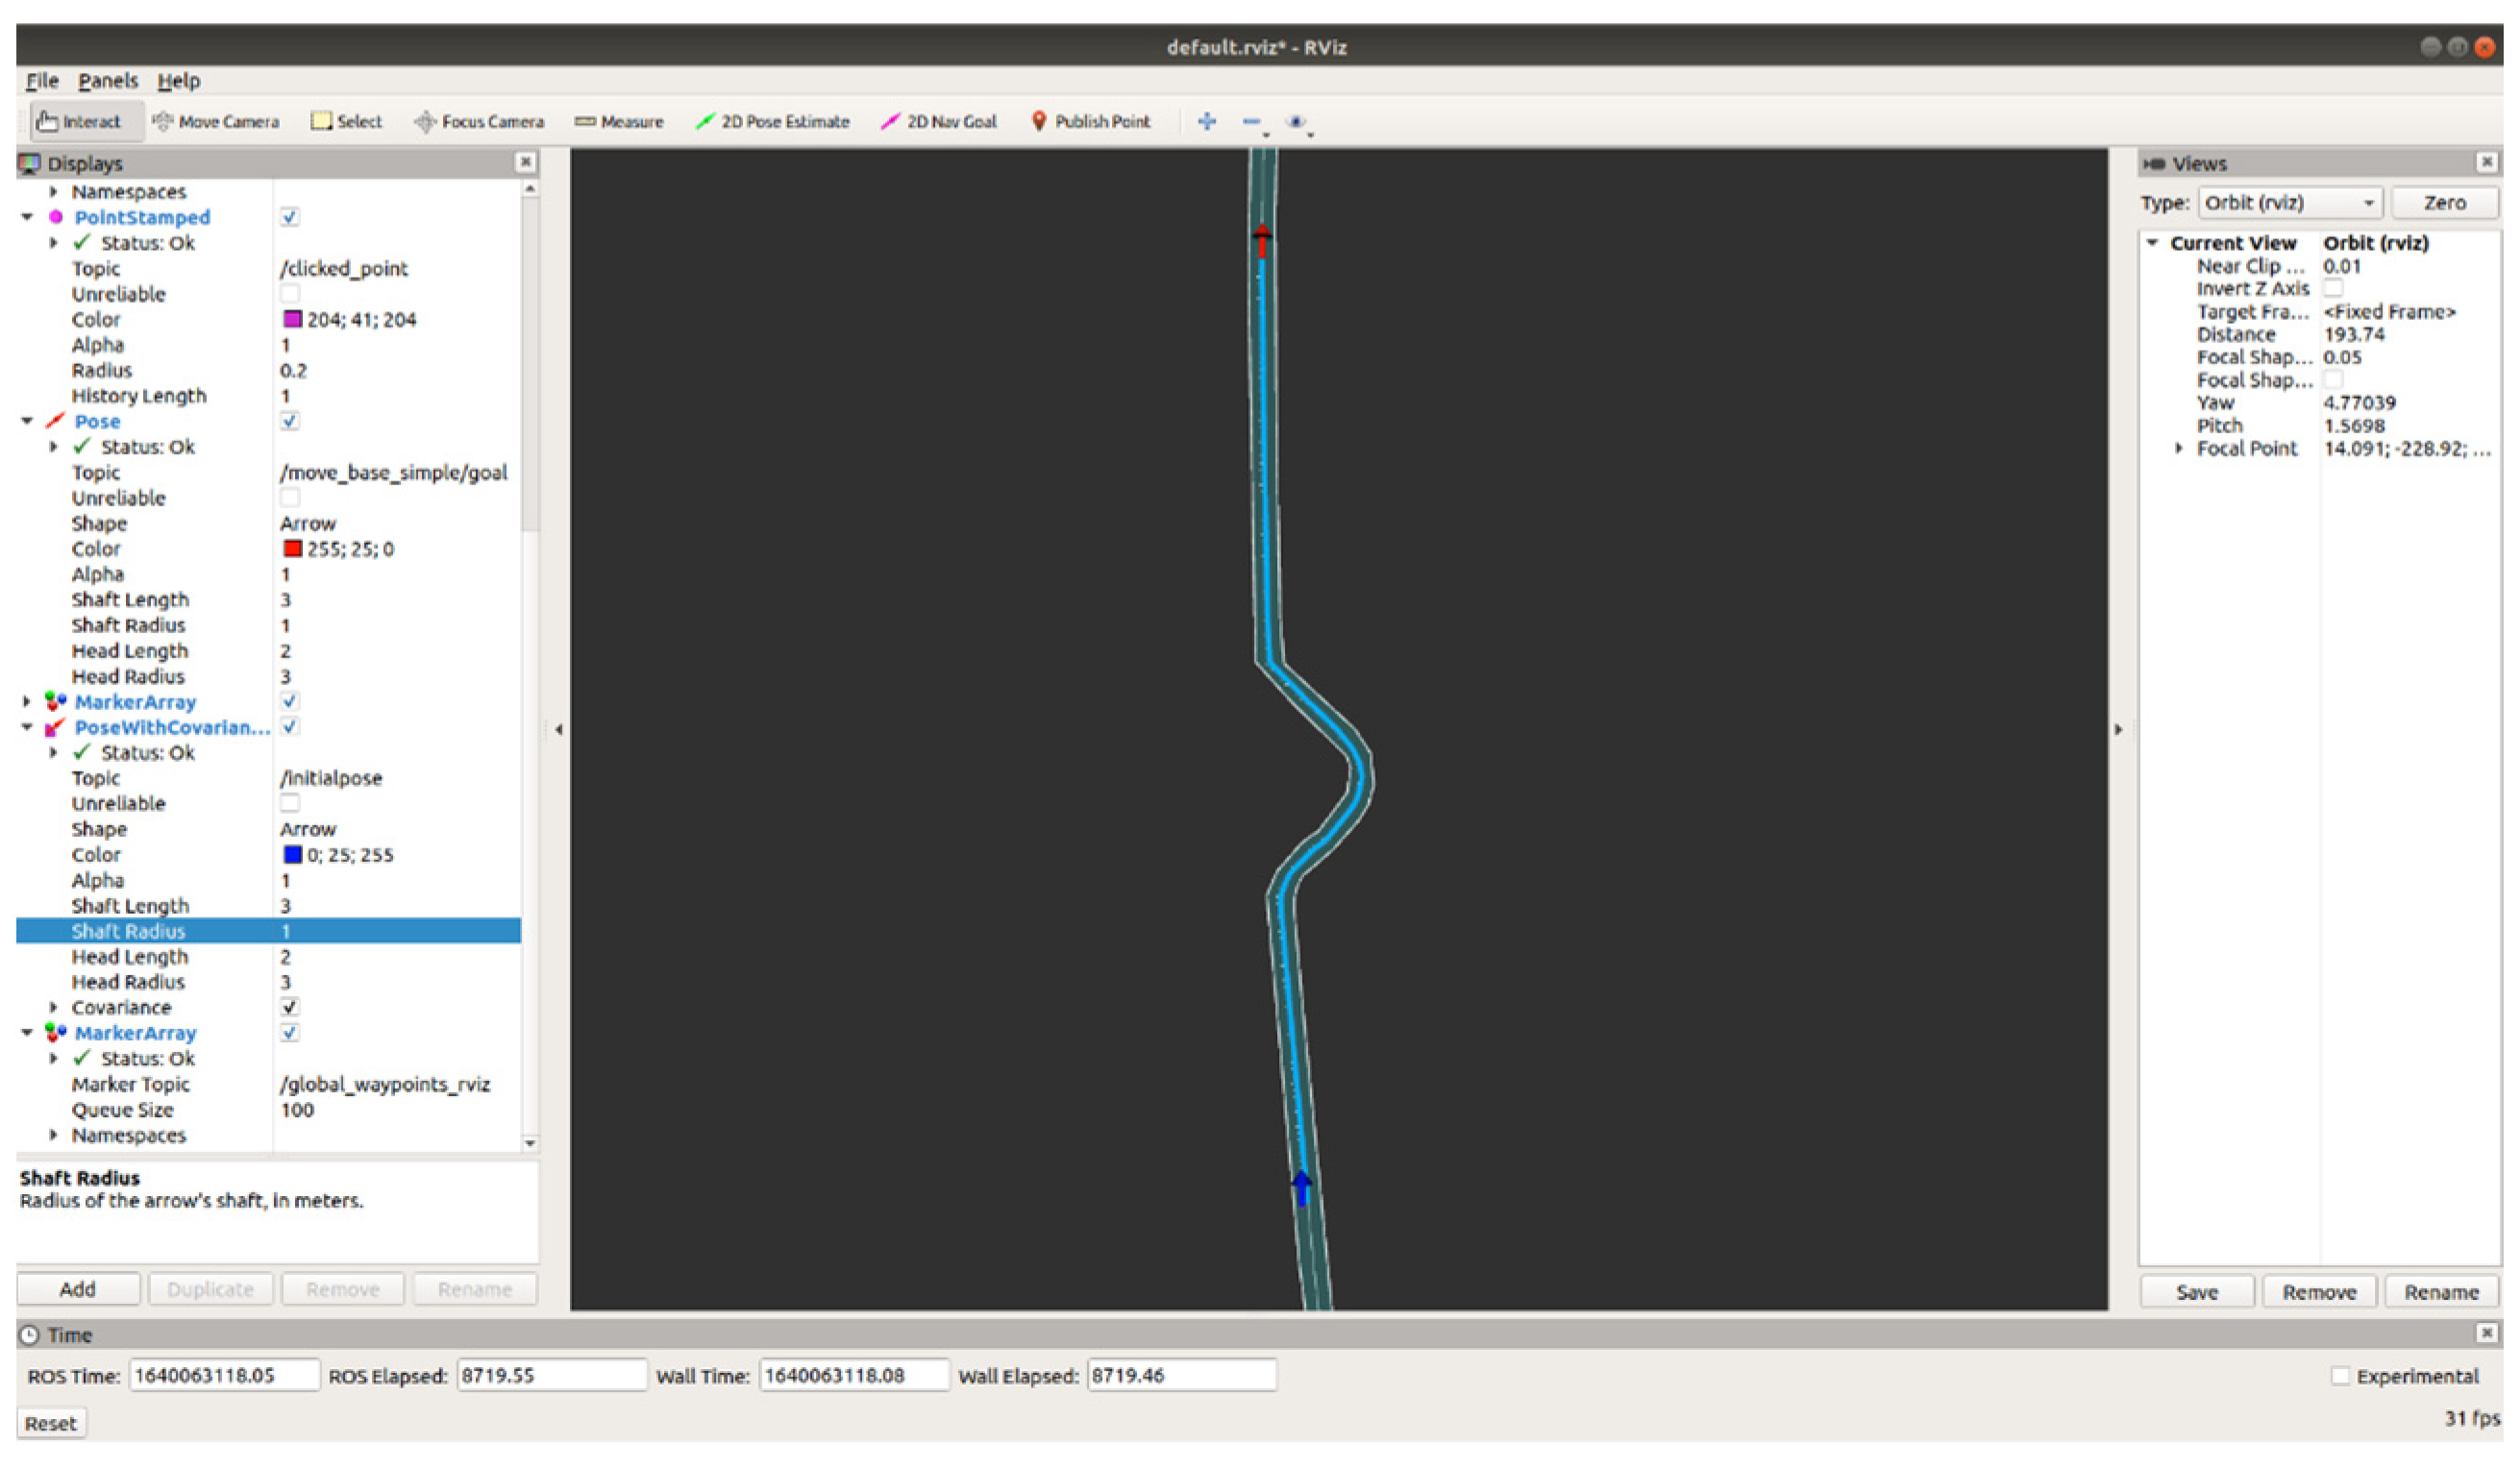The height and width of the screenshot is (1468, 2520).
Task: Click the blue plus add-tool icon
Action: 1207,121
